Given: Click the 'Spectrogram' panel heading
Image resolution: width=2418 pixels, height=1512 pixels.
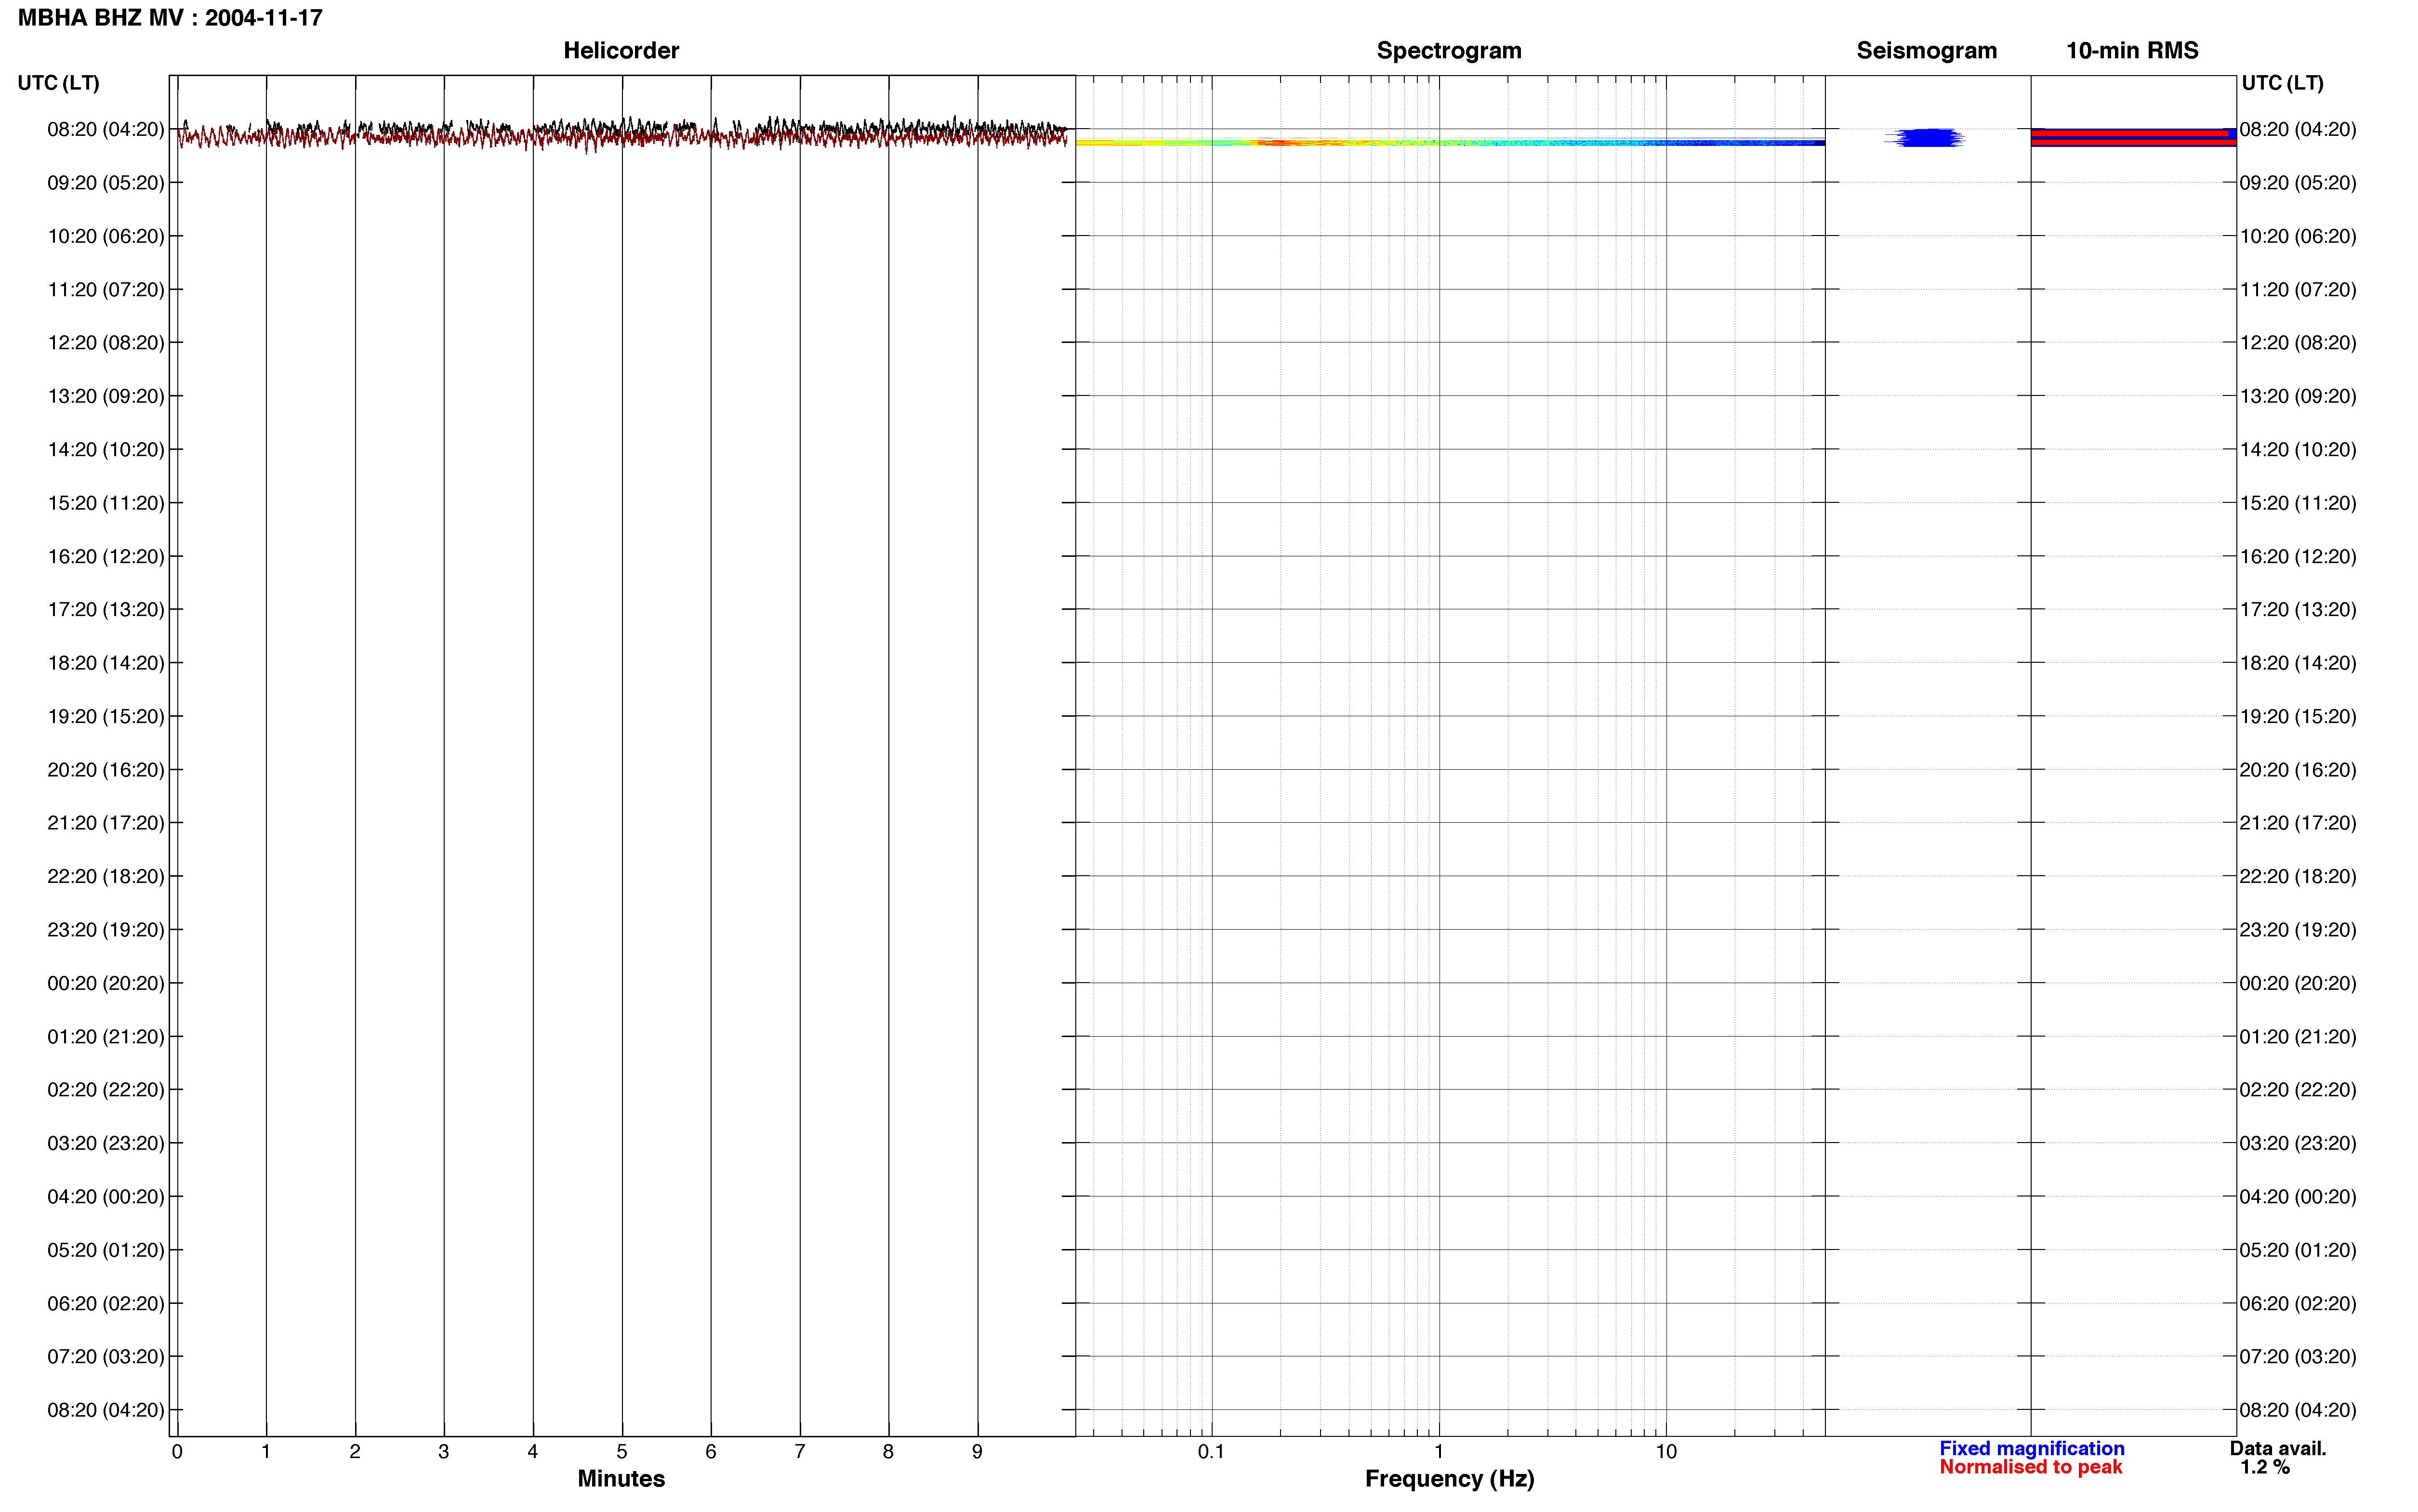Looking at the screenshot, I should (1449, 50).
